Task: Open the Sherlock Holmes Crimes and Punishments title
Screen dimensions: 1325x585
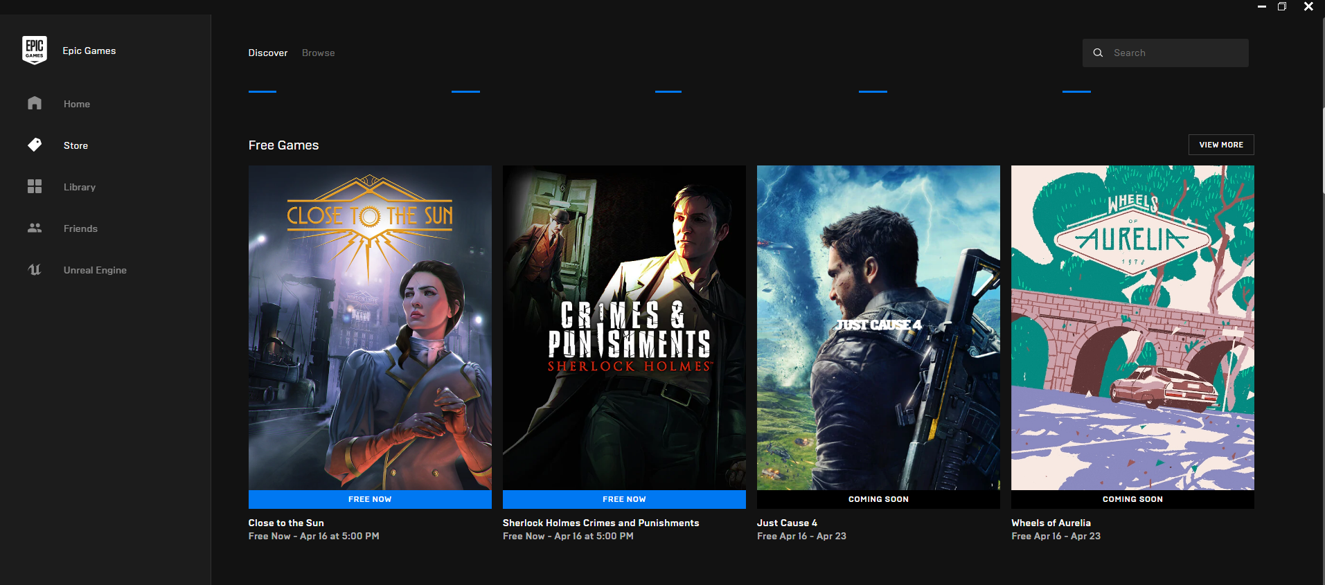Action: pos(601,523)
